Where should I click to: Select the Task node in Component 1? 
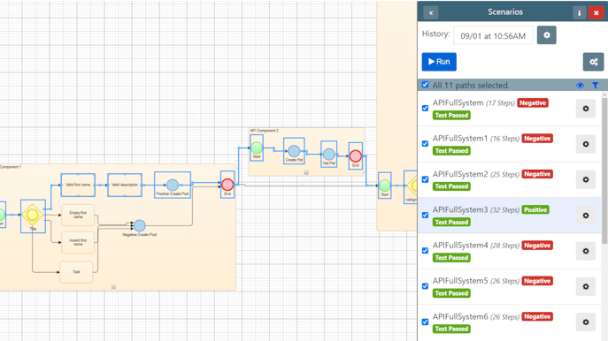pyautogui.click(x=76, y=272)
